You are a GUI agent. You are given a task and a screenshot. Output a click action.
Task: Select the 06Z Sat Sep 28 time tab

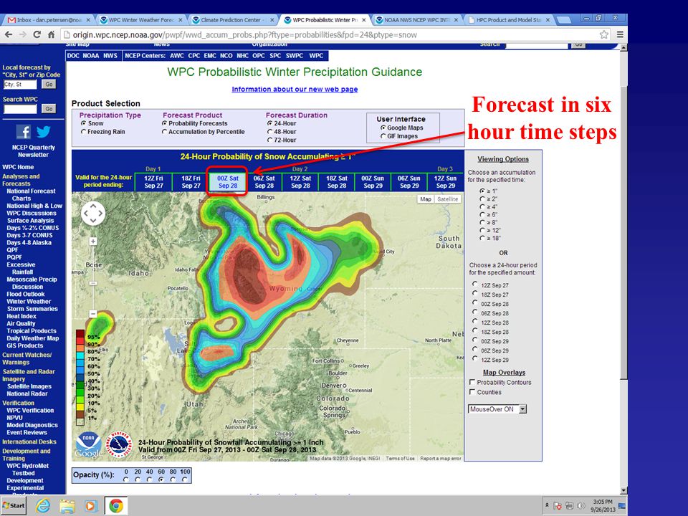[x=264, y=182]
